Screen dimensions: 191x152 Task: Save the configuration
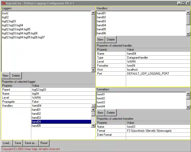[x=18, y=143]
